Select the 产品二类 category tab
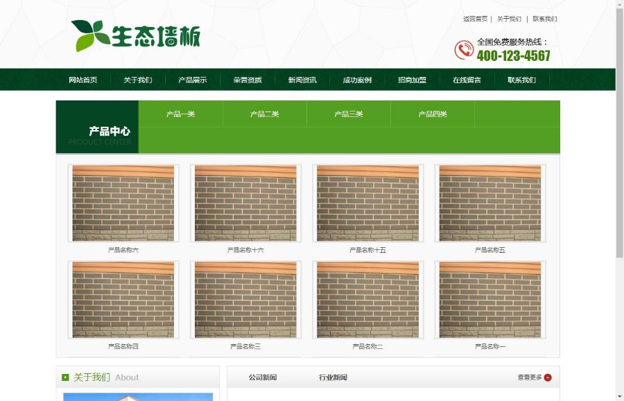Image resolution: width=624 pixels, height=401 pixels. click(265, 114)
